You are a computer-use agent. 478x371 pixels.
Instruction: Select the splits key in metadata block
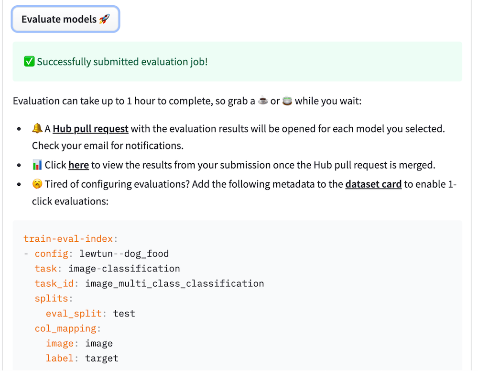point(53,298)
